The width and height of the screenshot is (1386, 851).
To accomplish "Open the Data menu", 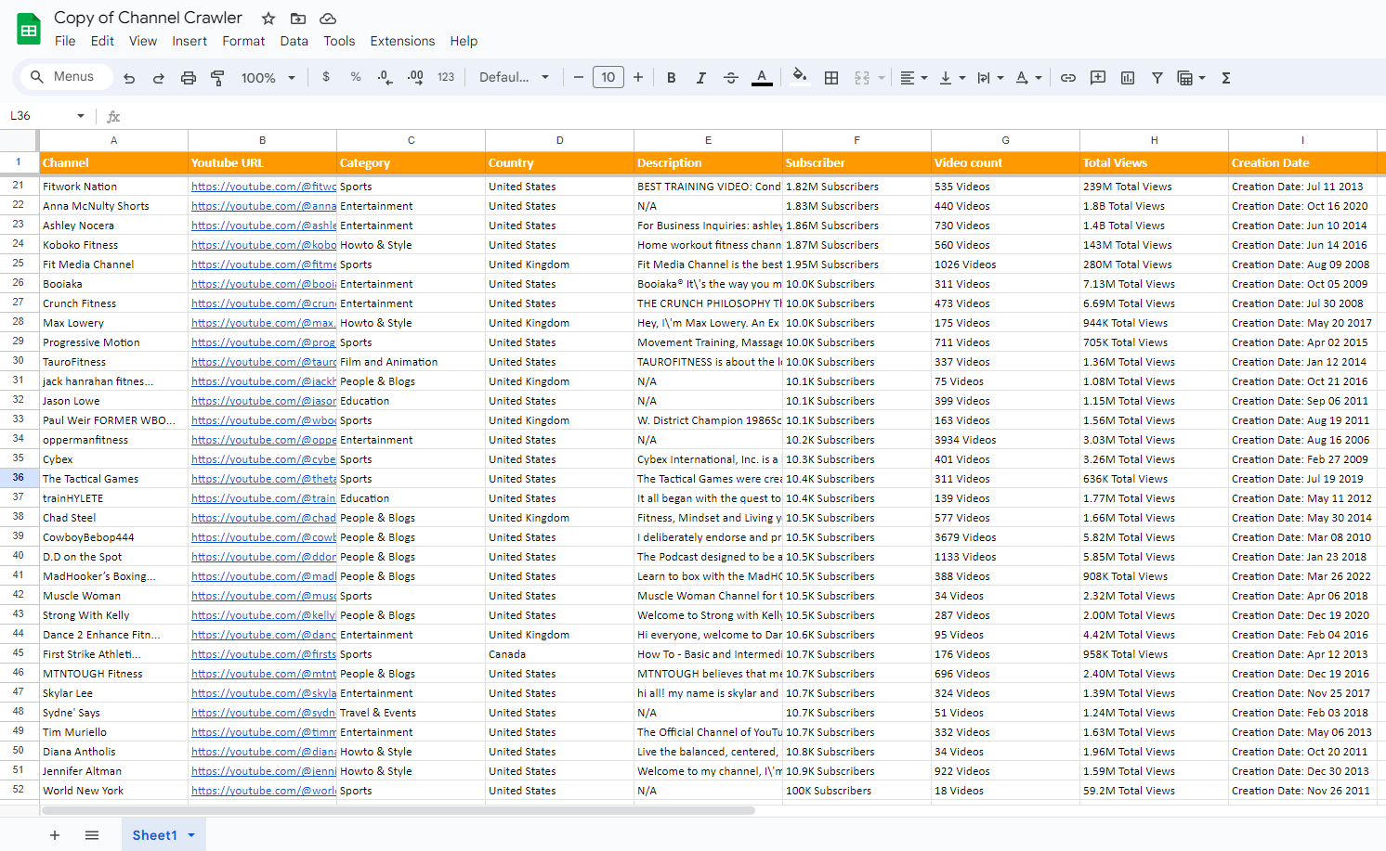I will click(294, 41).
